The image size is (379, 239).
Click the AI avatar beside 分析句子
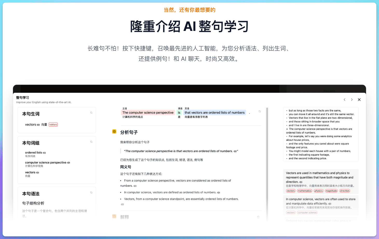point(114,131)
